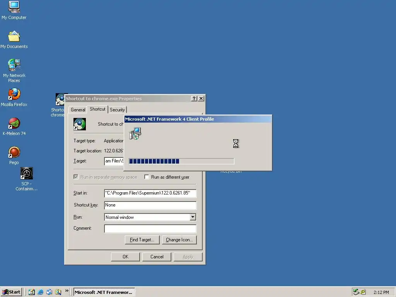This screenshot has height=297, width=396.
Task: Click the installer icon in .NET Framework dialog
Action: tap(135, 133)
